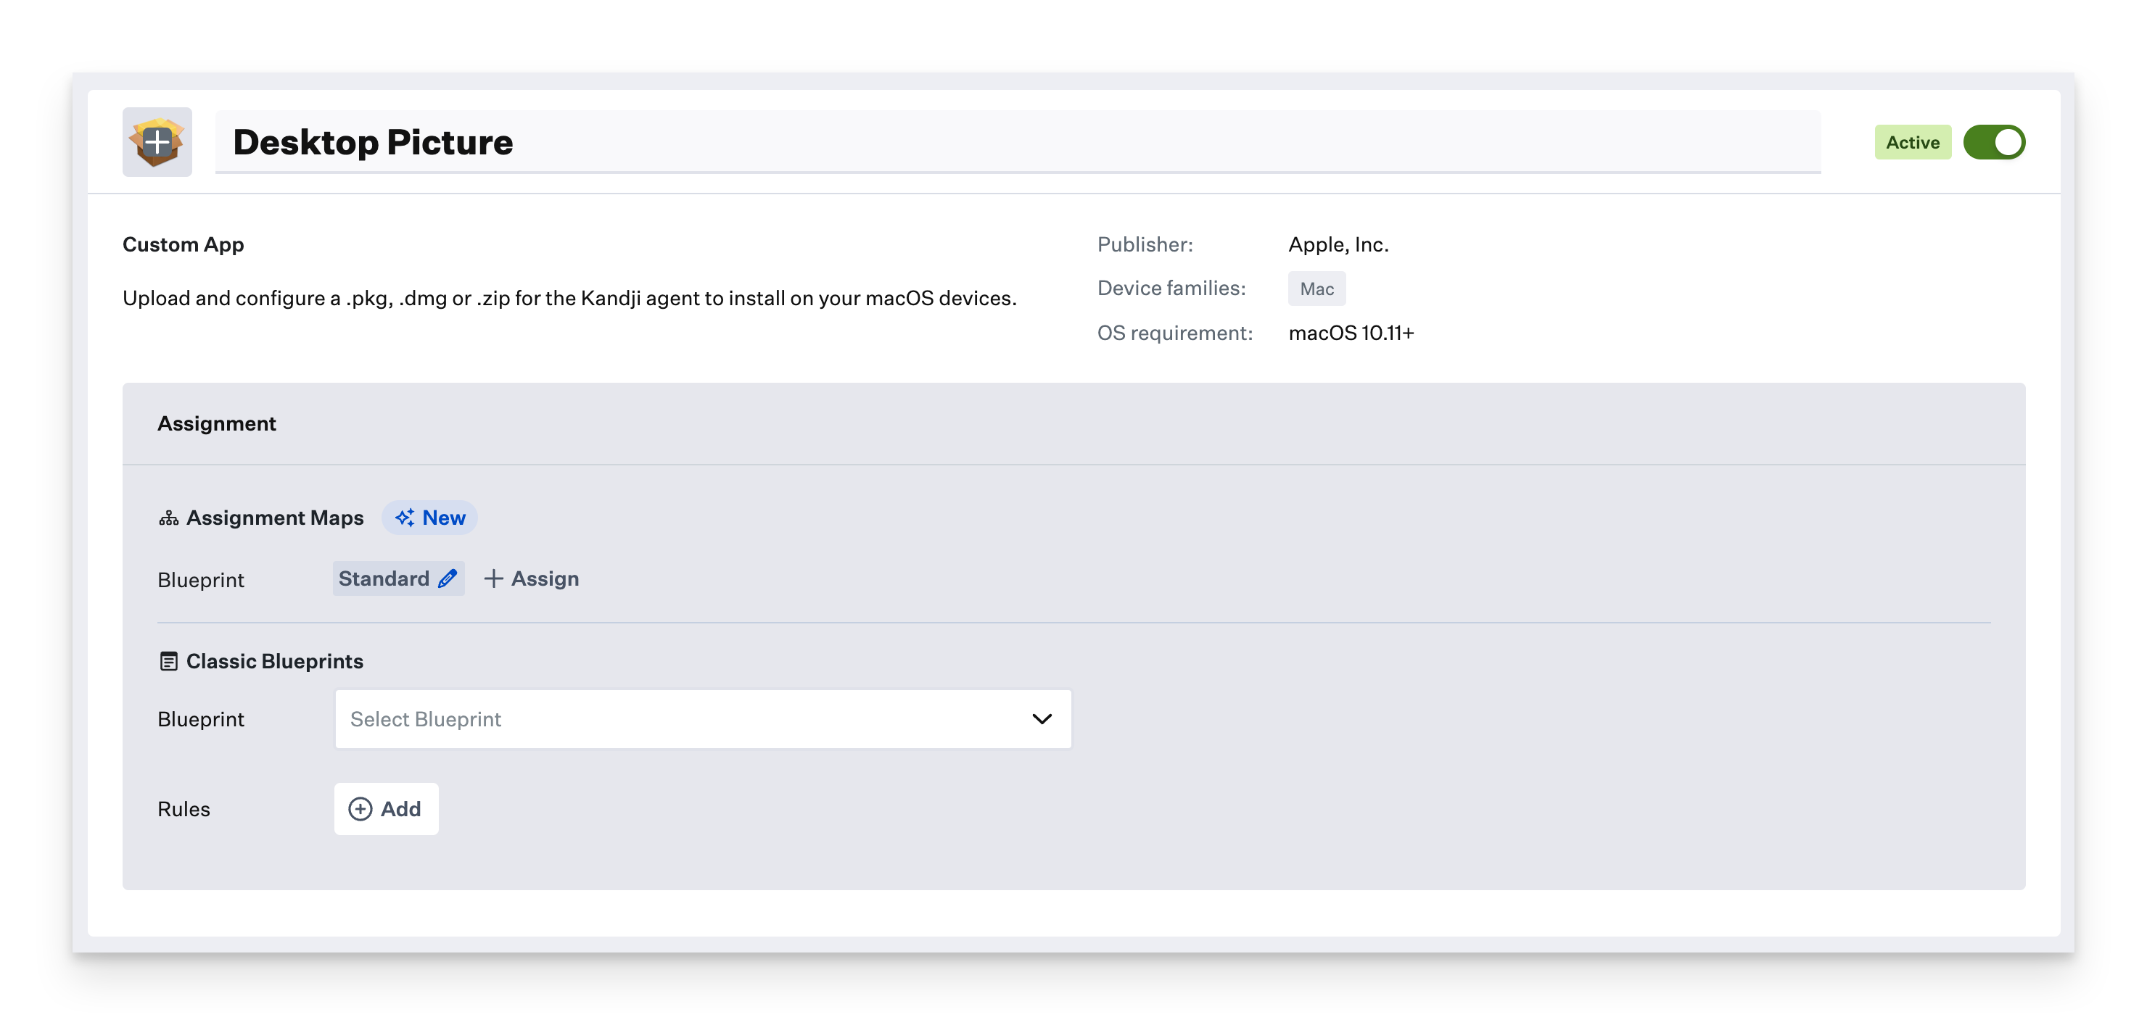Click the Select Blueprint chevron arrow
This screenshot has width=2147, height=1025.
coord(1042,718)
